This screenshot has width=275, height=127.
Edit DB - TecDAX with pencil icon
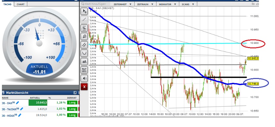[22, 109]
